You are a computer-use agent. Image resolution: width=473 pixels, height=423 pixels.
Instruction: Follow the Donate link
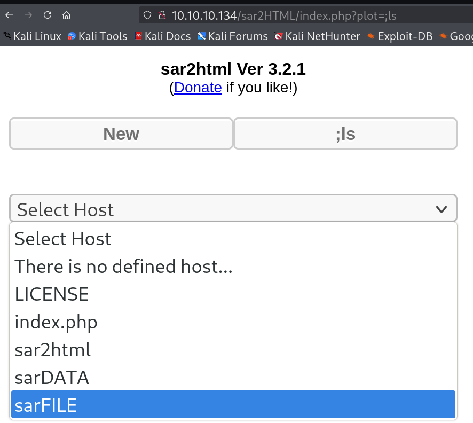tap(198, 88)
